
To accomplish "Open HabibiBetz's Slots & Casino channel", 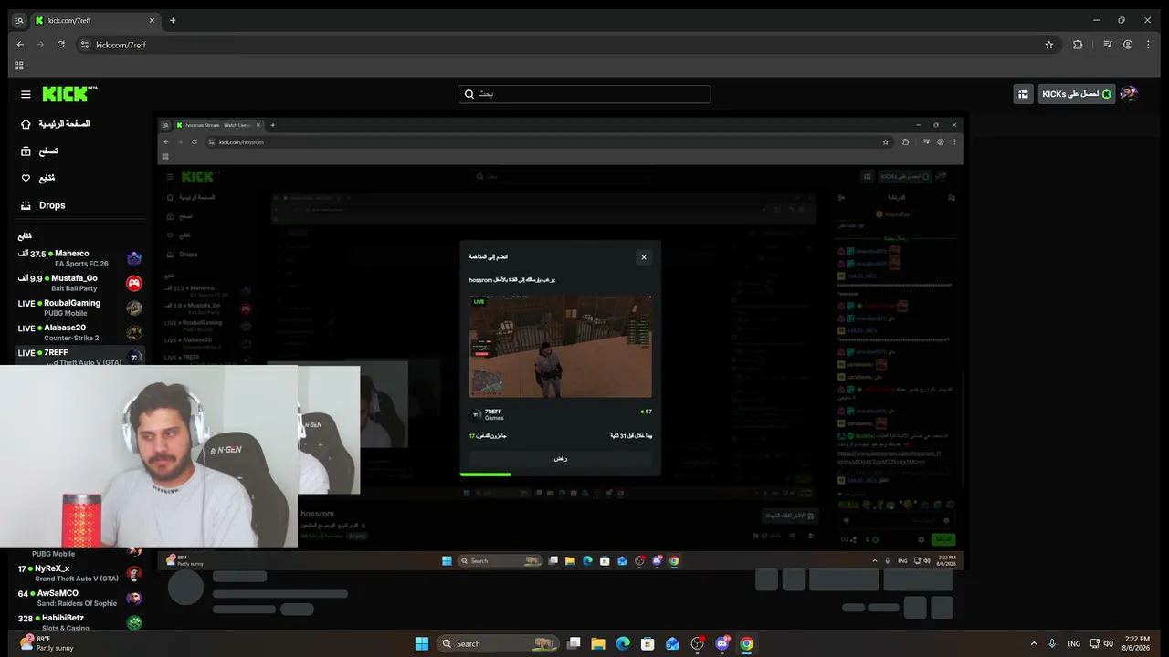I will [80, 622].
